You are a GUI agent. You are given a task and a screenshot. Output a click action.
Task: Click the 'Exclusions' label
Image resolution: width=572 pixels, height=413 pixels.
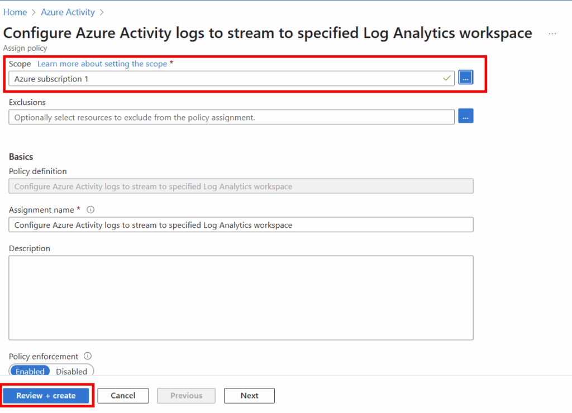[x=27, y=102]
